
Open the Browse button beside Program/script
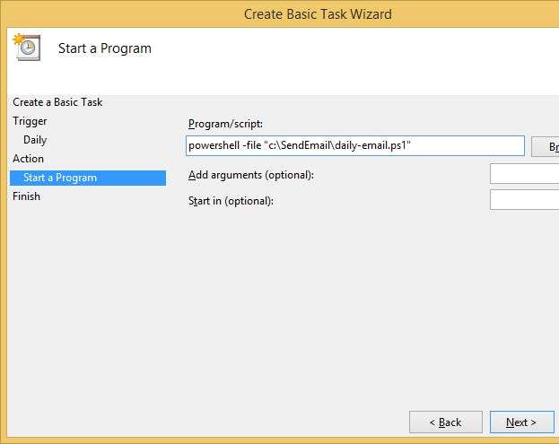tap(546, 146)
